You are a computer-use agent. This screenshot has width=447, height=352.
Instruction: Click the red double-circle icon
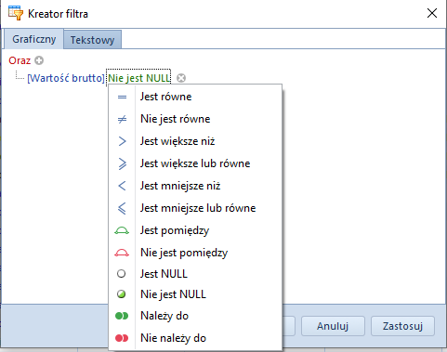pos(122,338)
